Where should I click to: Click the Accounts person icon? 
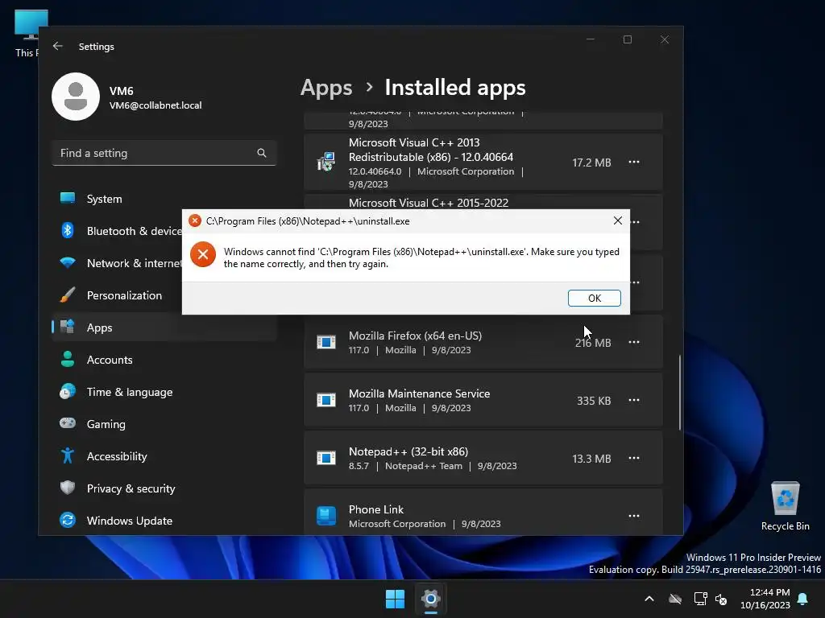click(68, 359)
